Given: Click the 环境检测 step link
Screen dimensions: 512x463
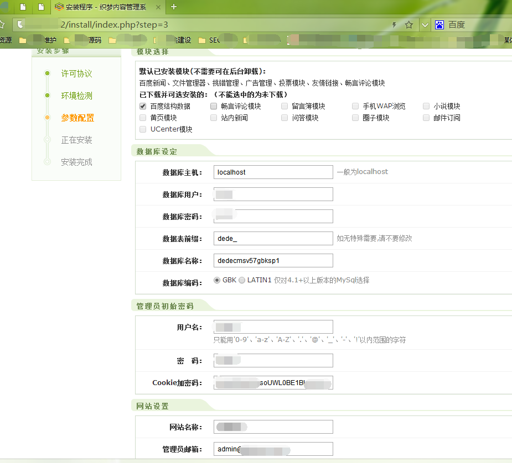Looking at the screenshot, I should [x=76, y=95].
